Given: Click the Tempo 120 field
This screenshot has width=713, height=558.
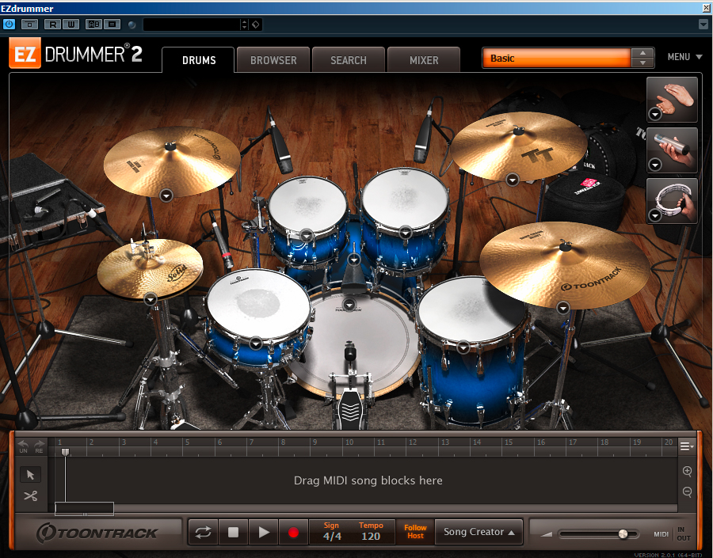Looking at the screenshot, I should [x=371, y=536].
